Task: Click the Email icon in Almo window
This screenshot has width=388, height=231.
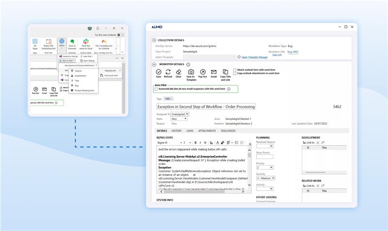Action: tap(213, 72)
